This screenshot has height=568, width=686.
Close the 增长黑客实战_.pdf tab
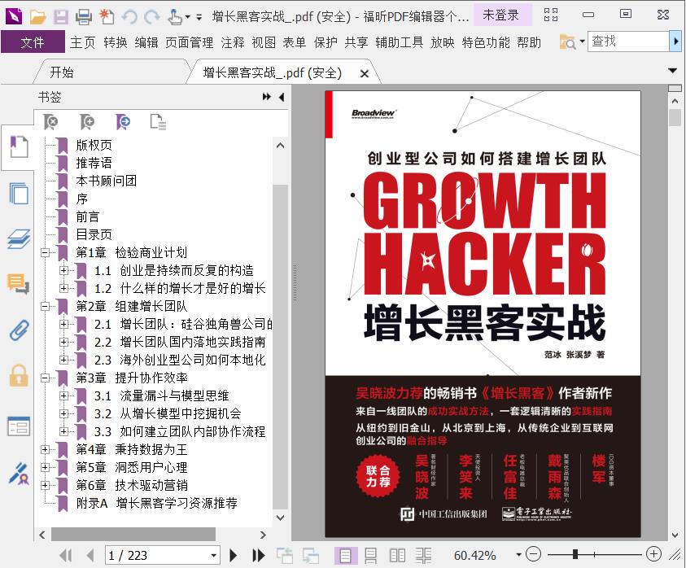[364, 74]
